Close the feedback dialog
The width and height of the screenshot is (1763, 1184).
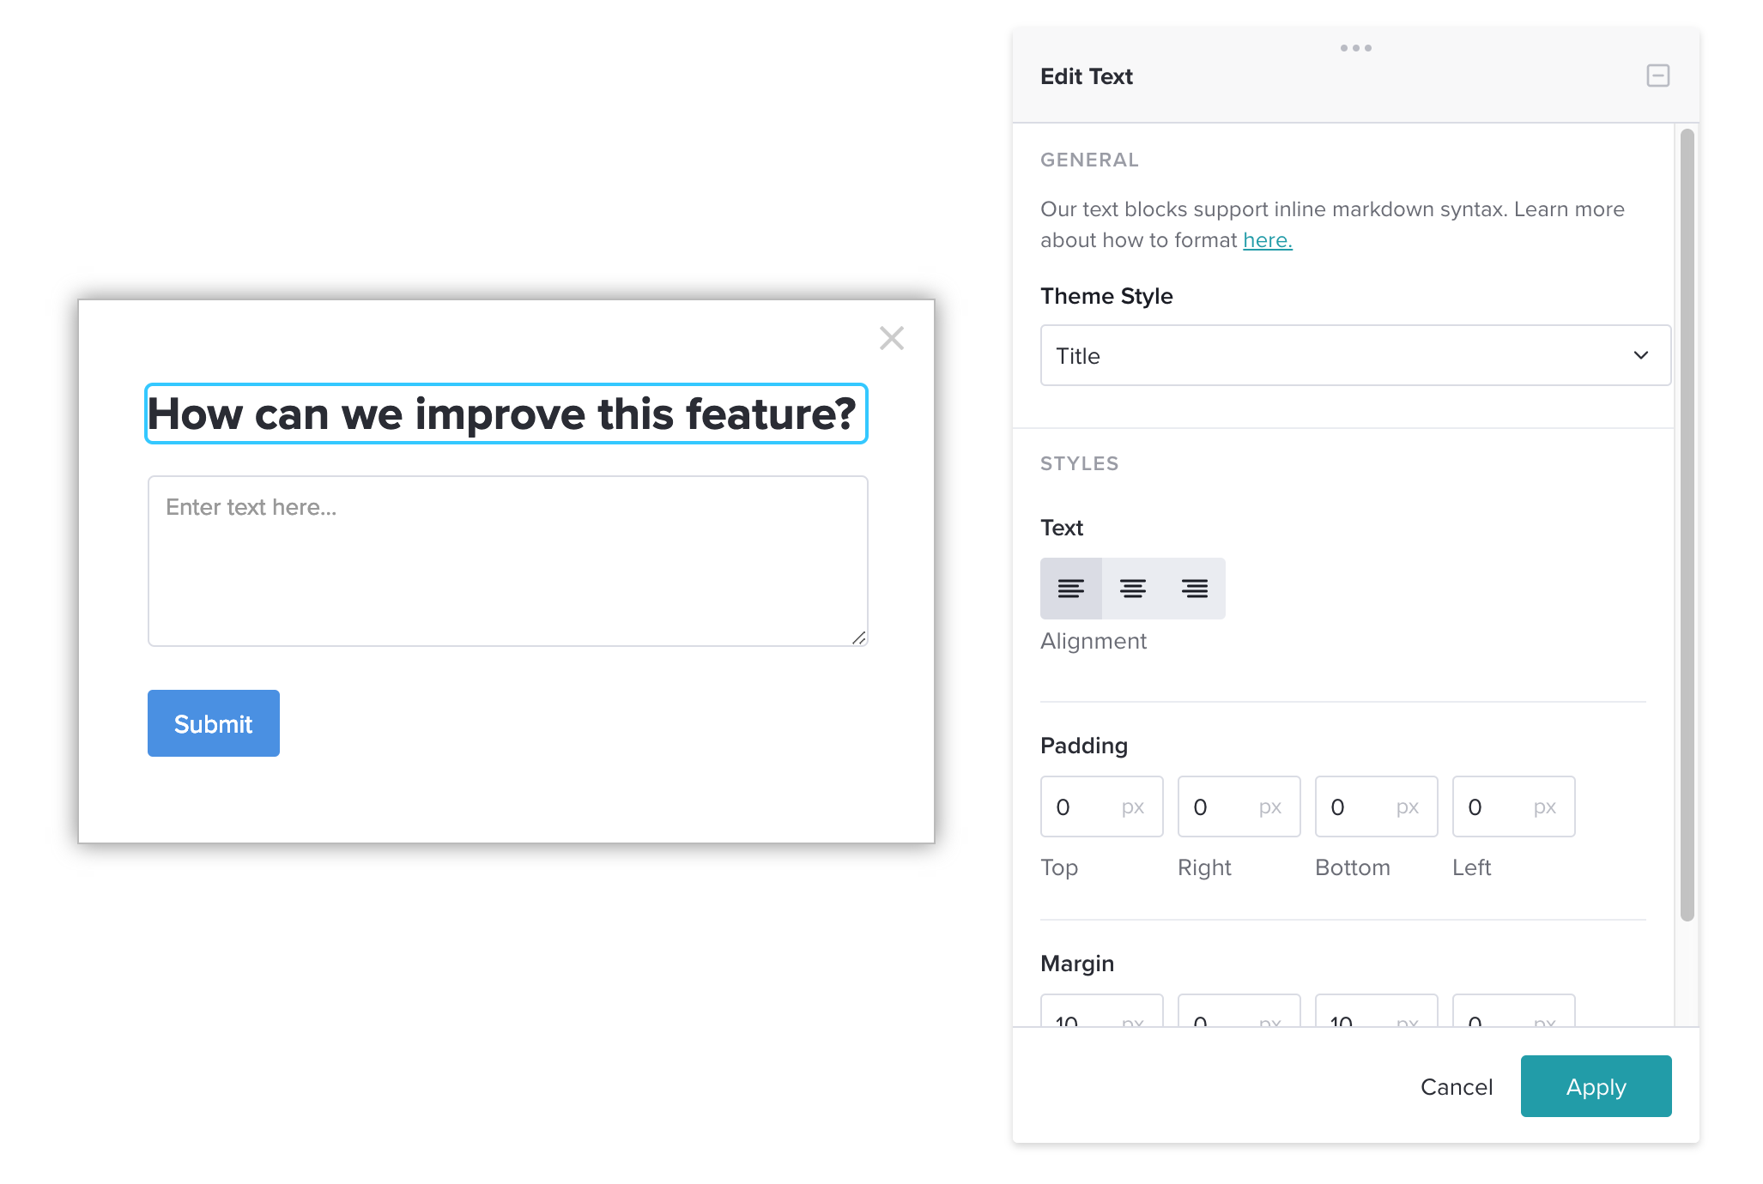tap(892, 338)
